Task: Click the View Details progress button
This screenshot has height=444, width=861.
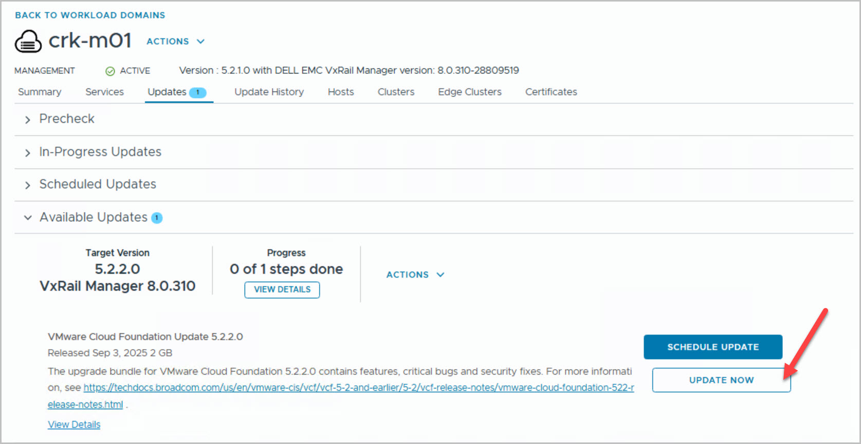Action: (x=282, y=289)
